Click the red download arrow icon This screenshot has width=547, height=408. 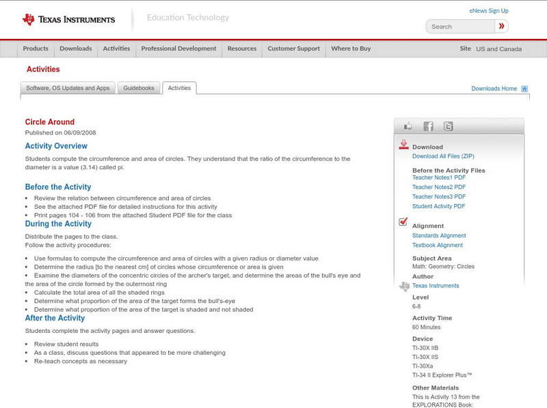[x=403, y=145]
